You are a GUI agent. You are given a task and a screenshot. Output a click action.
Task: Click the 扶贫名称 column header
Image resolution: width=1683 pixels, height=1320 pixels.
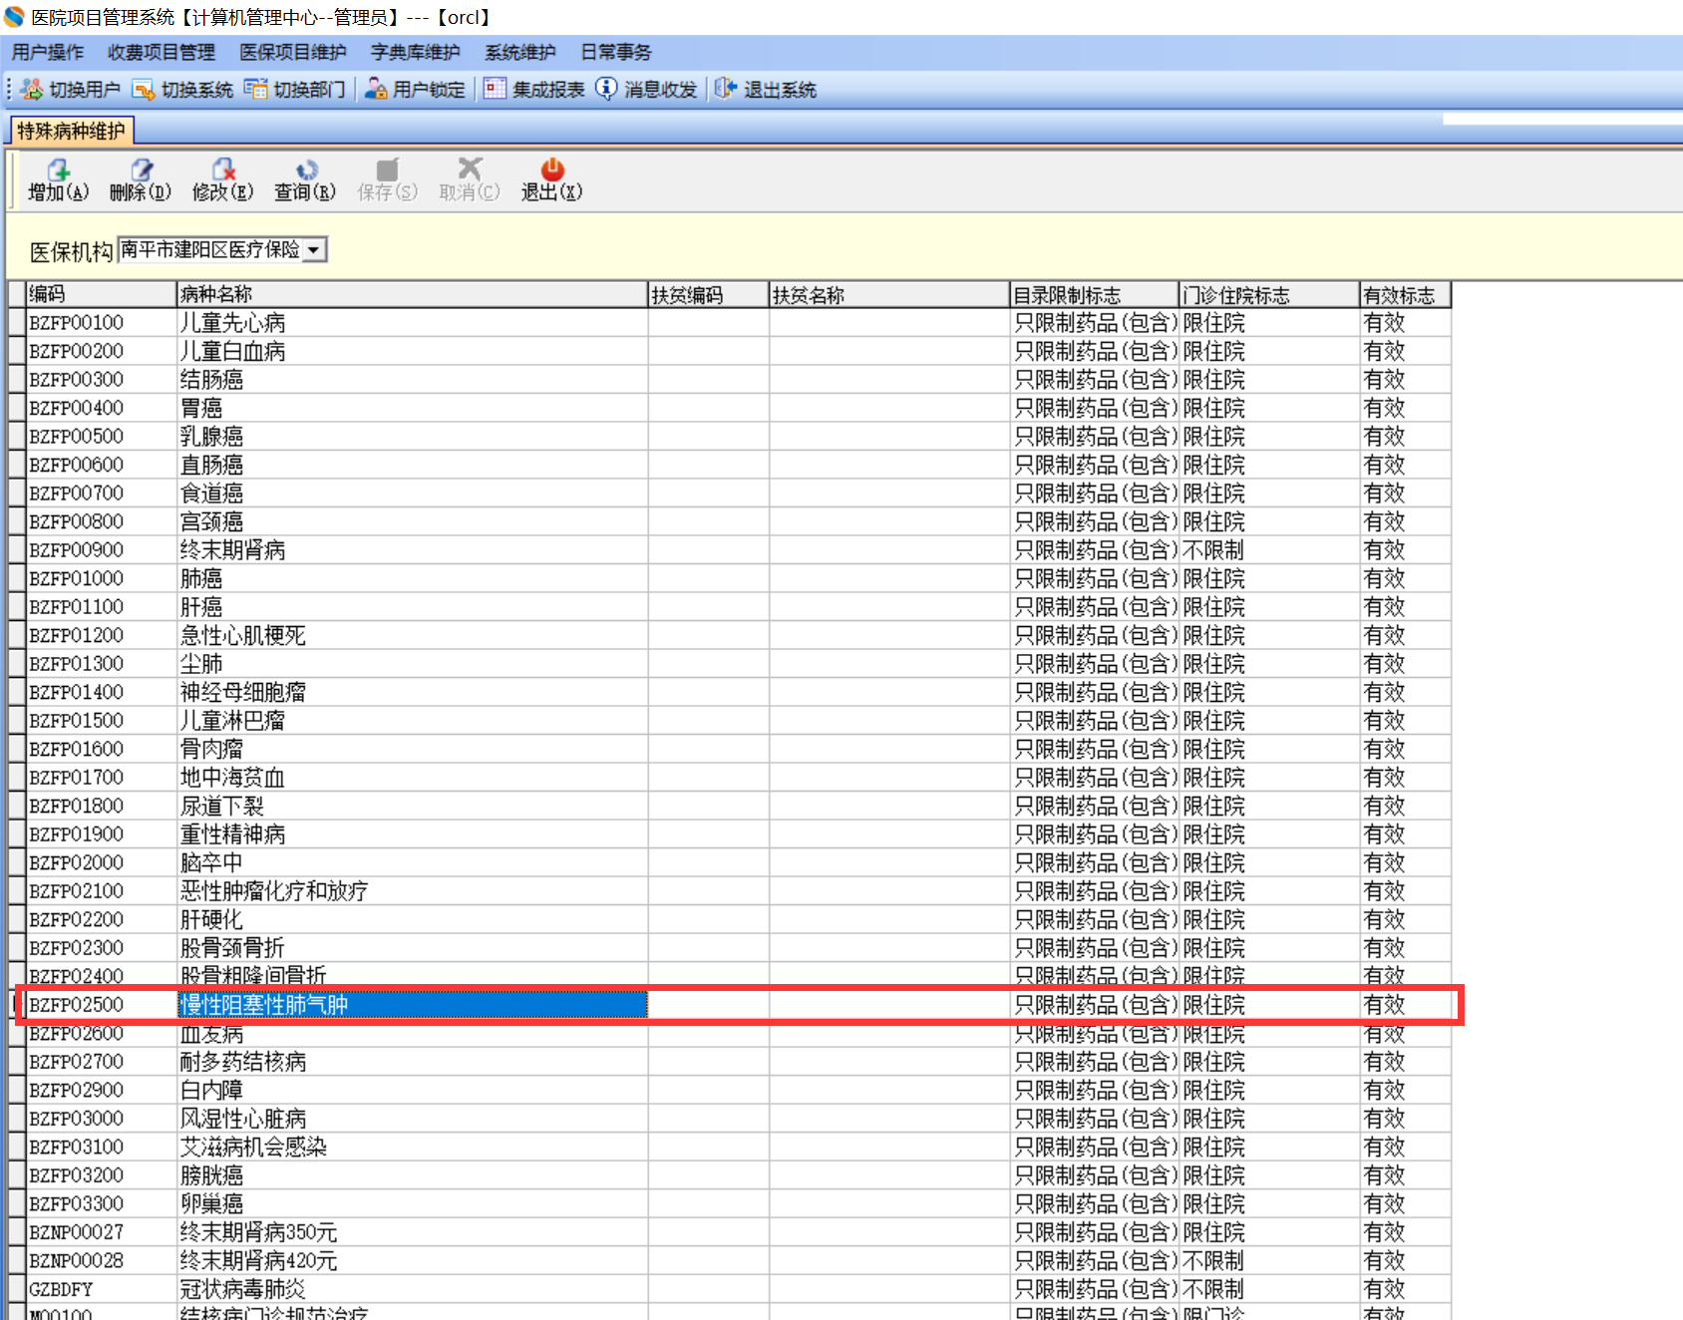coord(889,295)
